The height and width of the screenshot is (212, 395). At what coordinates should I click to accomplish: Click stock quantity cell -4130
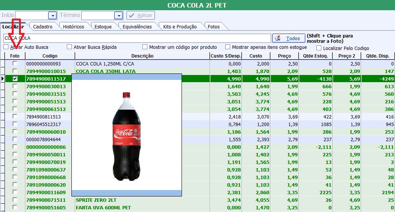pyautogui.click(x=315, y=79)
